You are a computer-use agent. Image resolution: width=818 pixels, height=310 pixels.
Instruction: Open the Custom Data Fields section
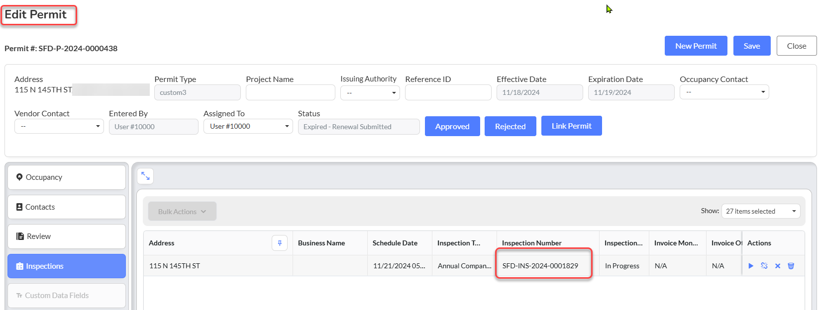point(67,296)
